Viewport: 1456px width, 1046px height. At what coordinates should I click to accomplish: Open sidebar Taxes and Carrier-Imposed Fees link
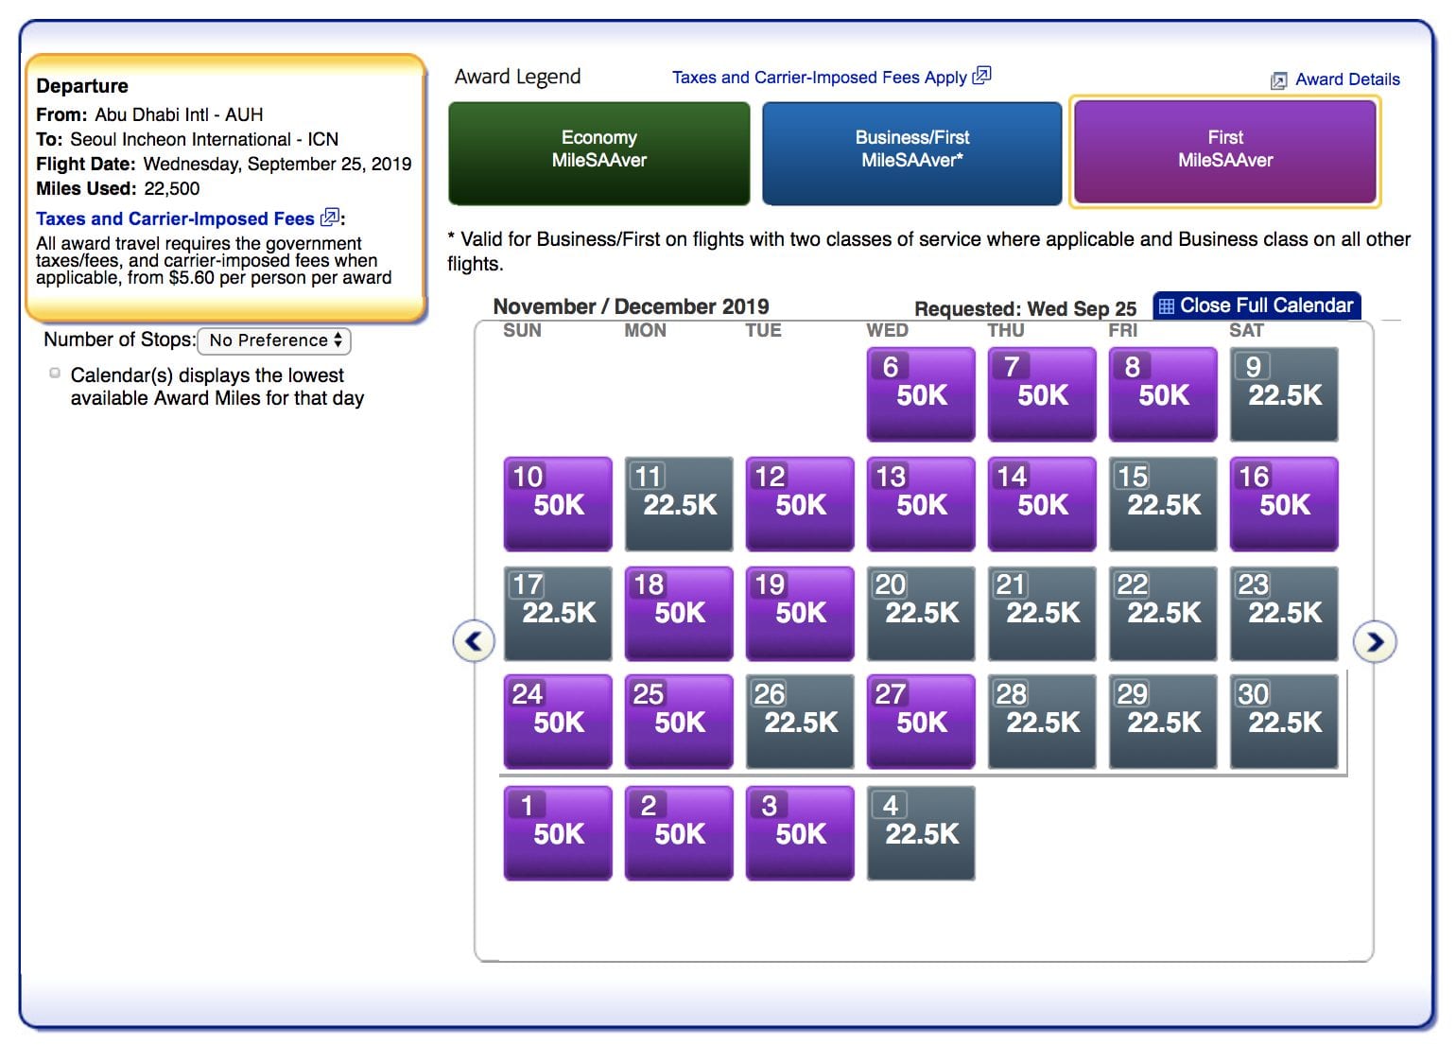[175, 218]
